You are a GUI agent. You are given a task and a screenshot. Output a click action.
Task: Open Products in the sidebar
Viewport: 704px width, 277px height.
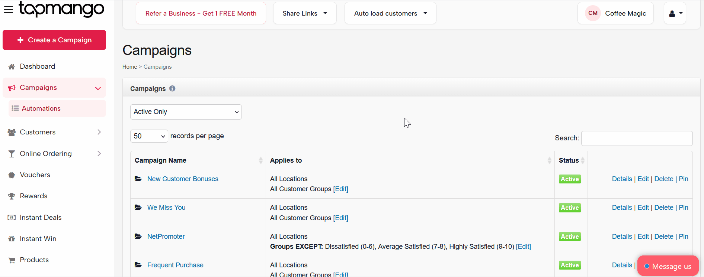(x=34, y=260)
